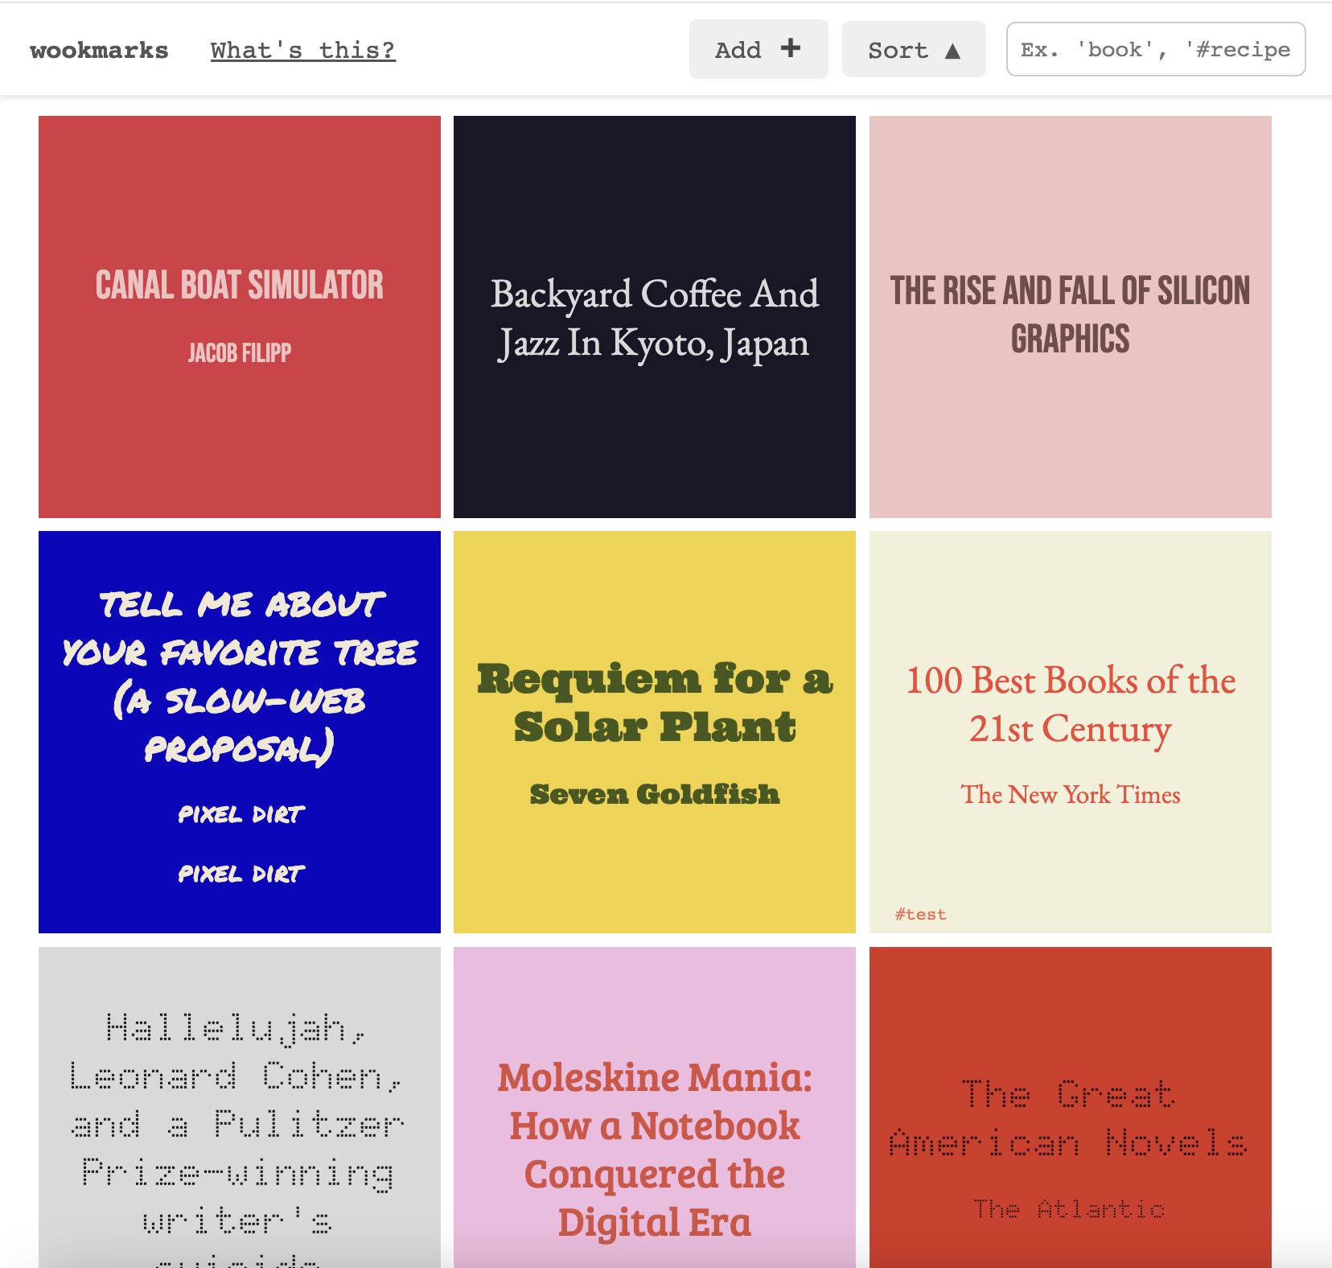The image size is (1332, 1268).
Task: Open Tell Me About Your Favorite Tree card
Action: coord(240,676)
